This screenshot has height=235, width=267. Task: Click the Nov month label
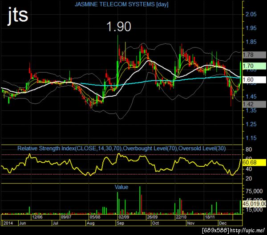191,223
